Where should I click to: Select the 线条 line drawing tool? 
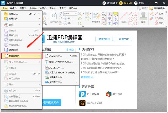(x=124, y=16)
